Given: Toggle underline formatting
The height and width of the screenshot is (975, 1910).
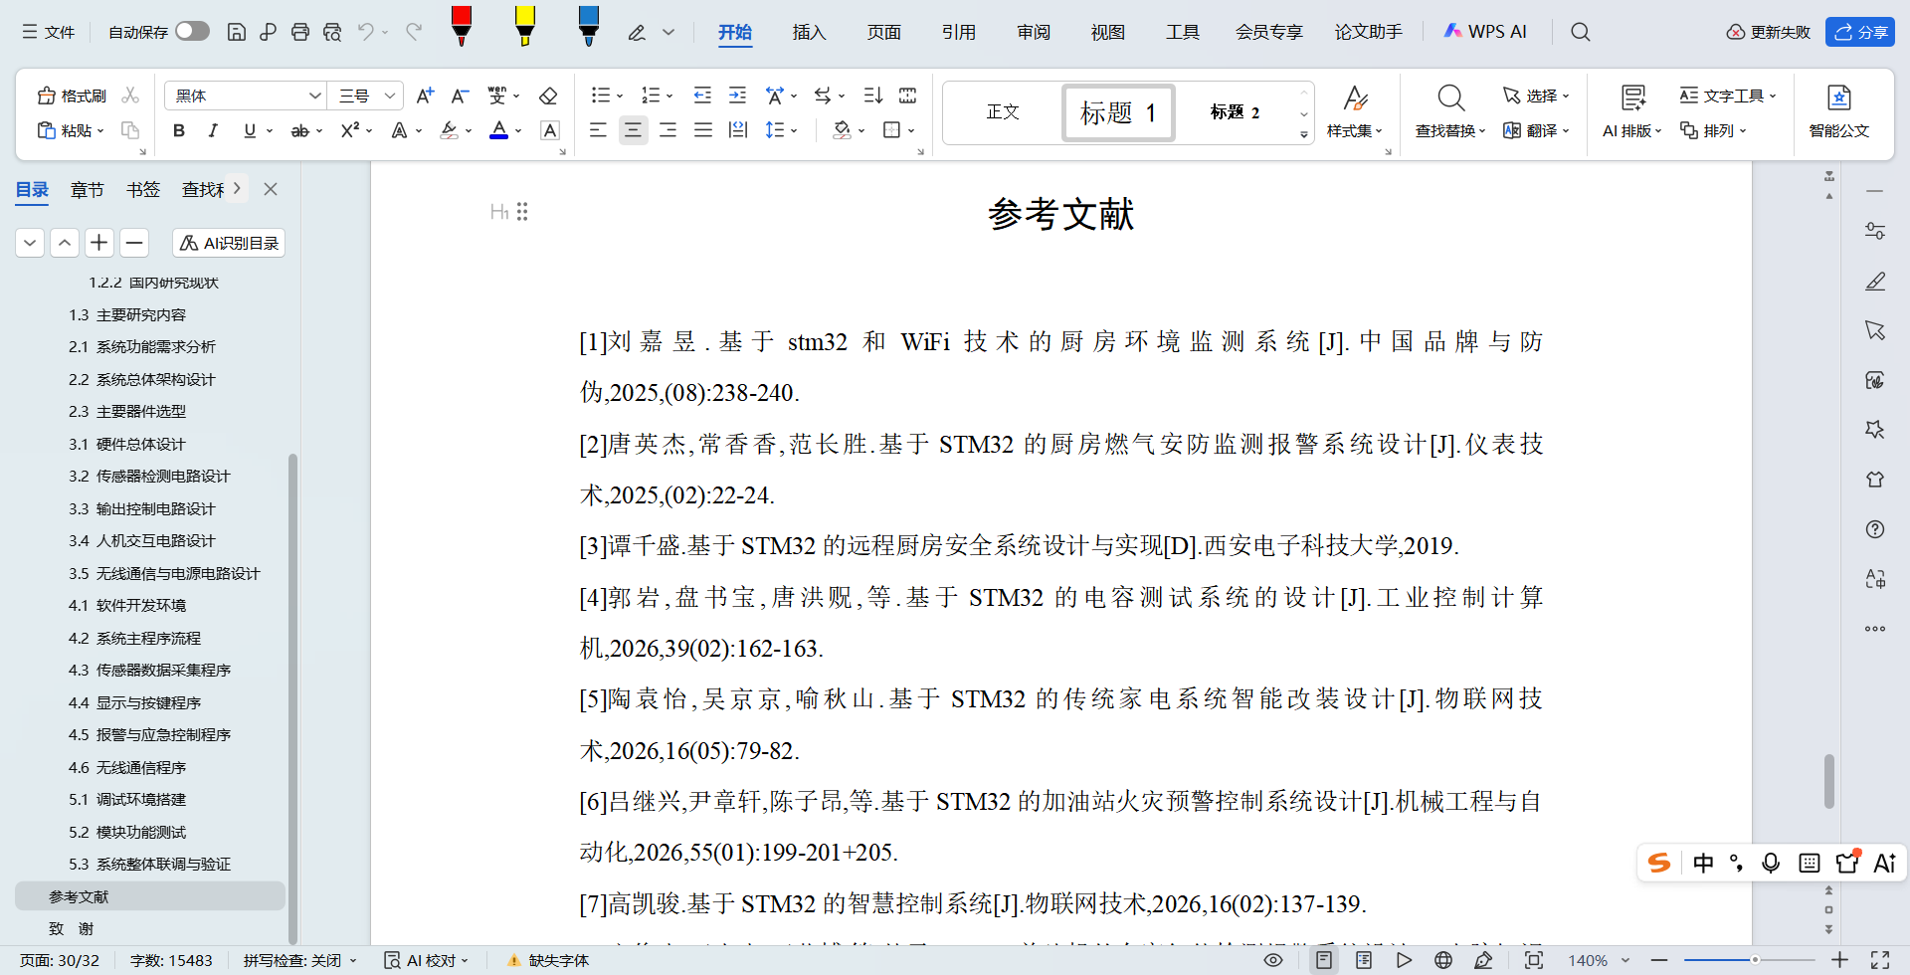Looking at the screenshot, I should pos(250,130).
